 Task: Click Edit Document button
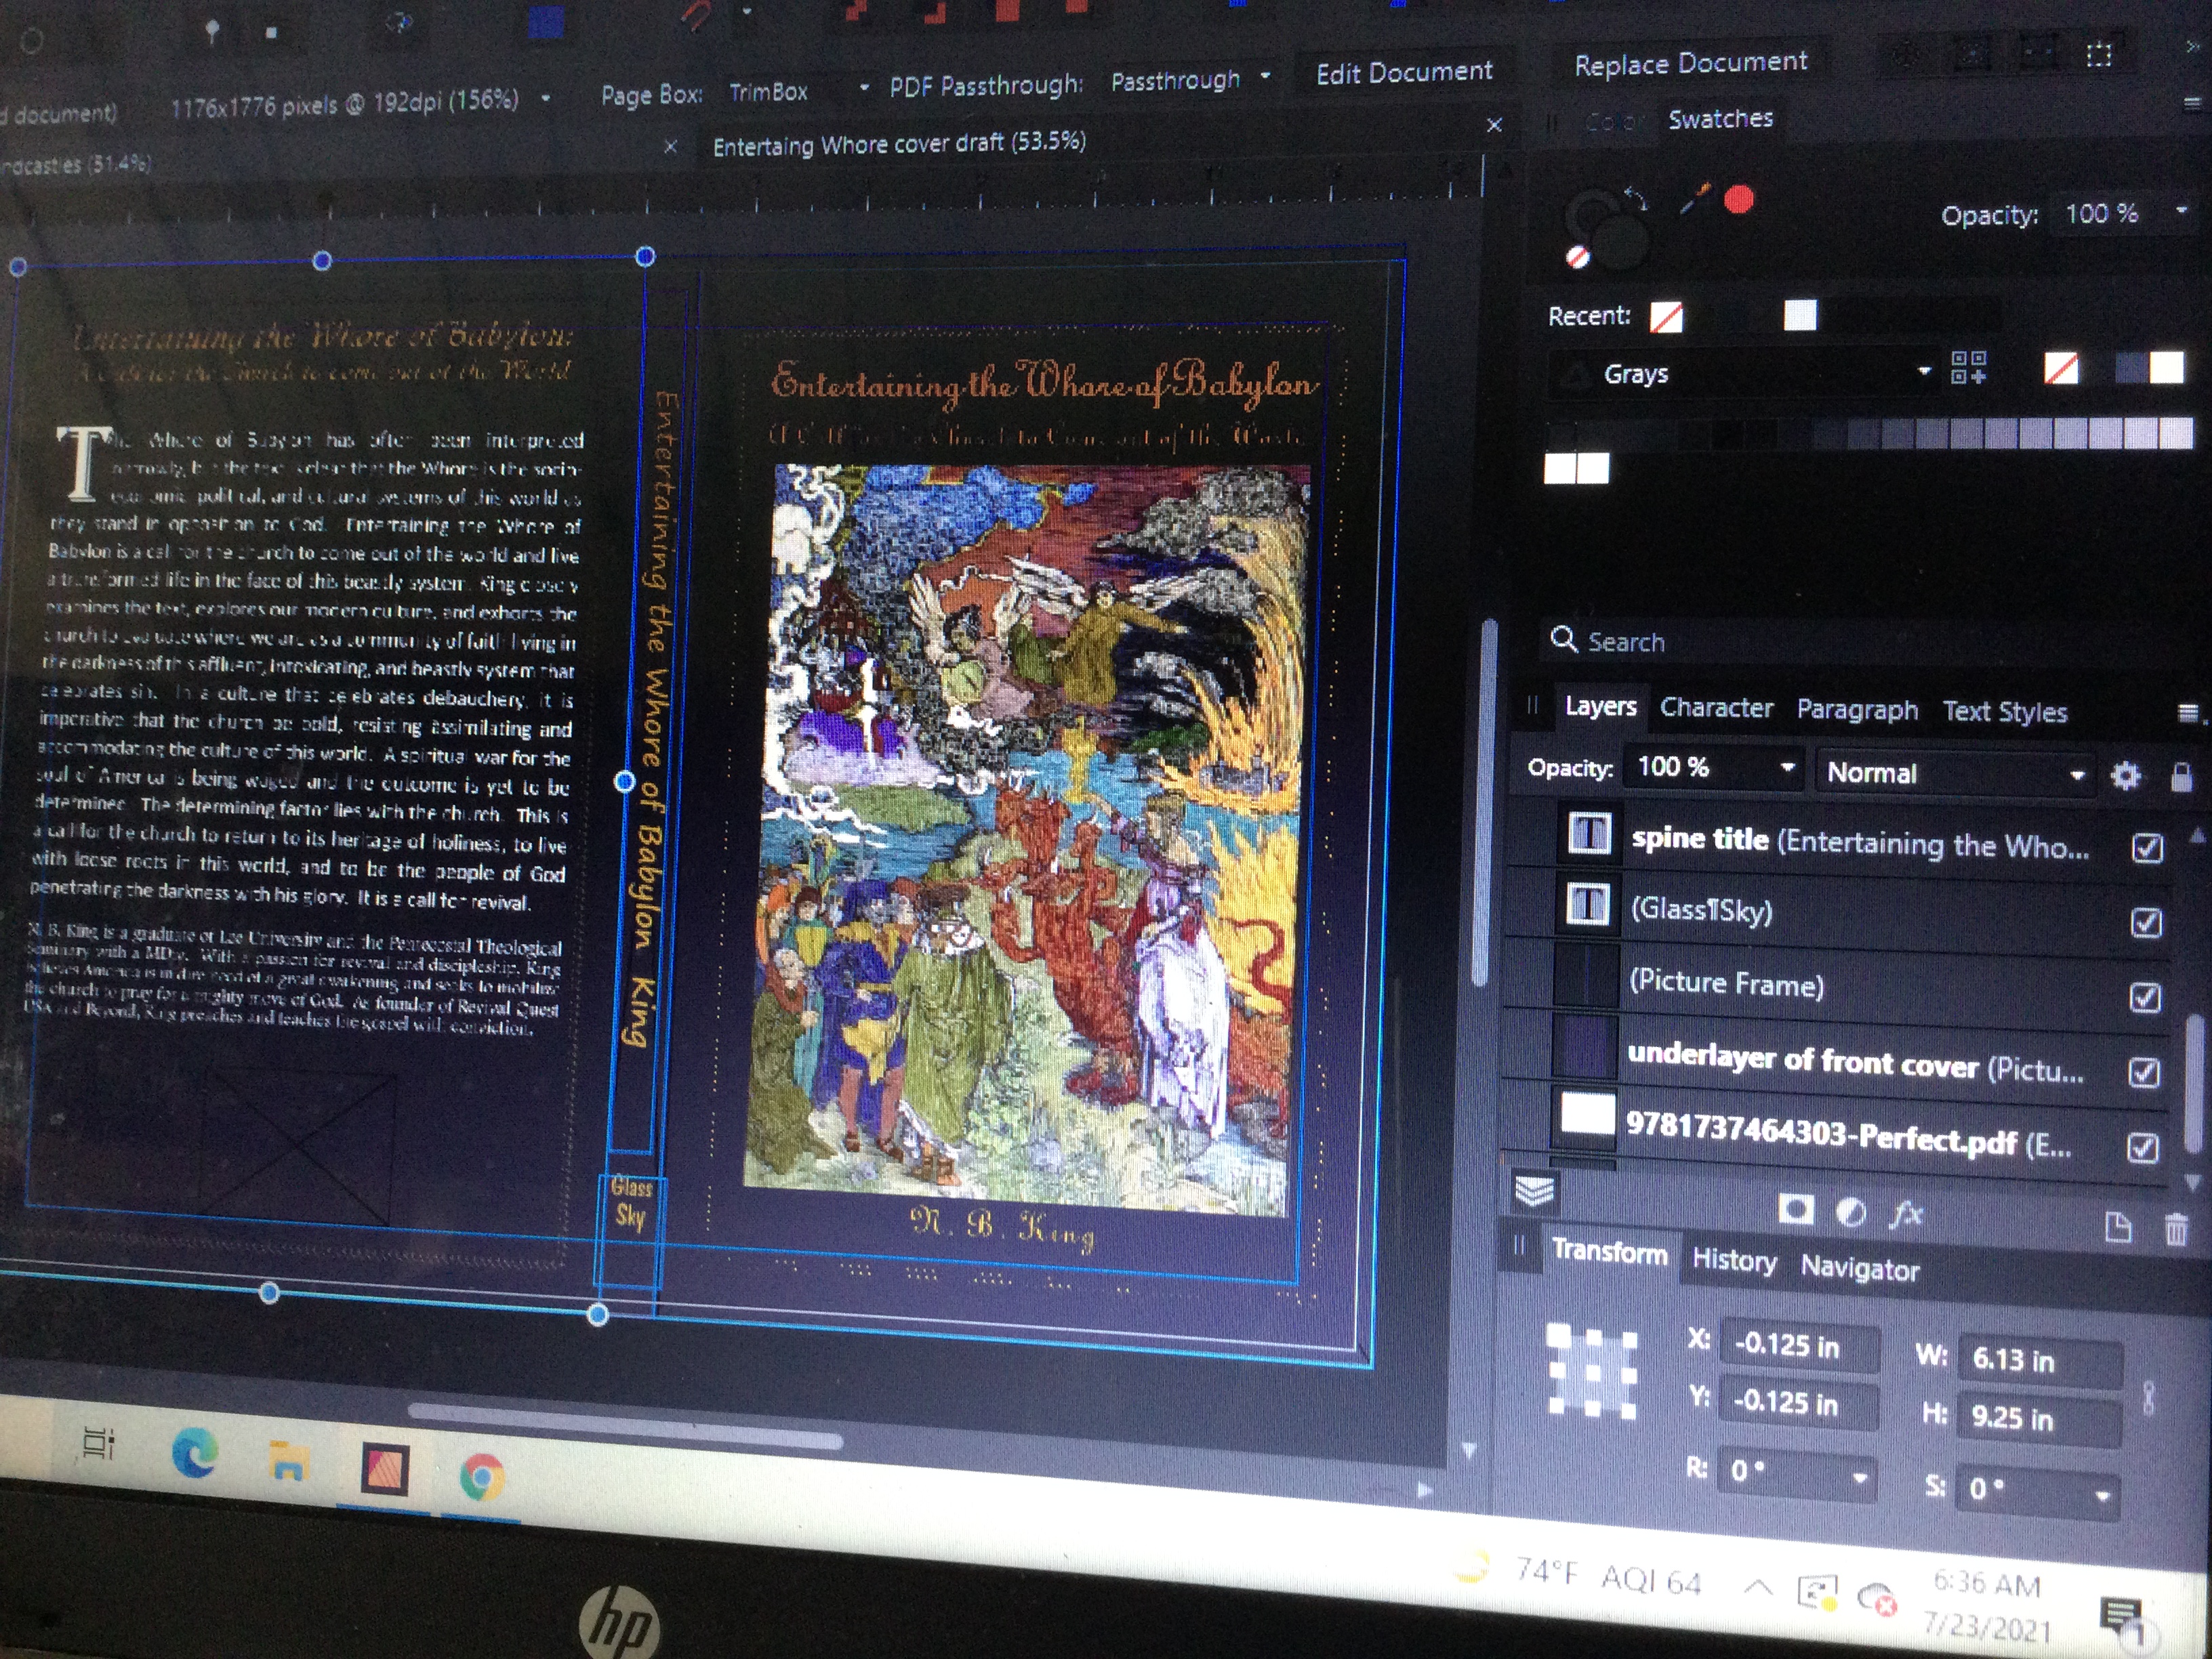click(x=1404, y=72)
